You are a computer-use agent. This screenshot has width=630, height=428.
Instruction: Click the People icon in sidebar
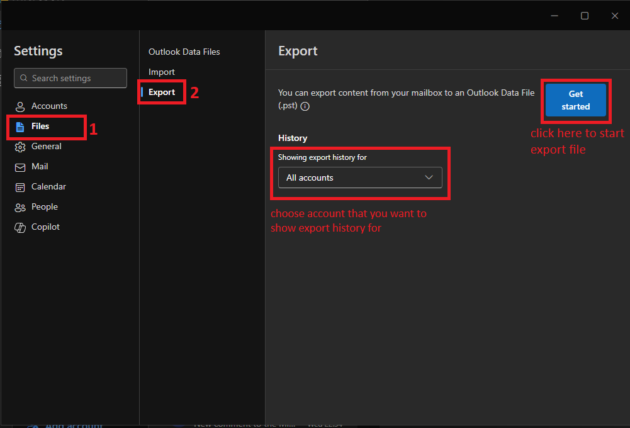click(x=20, y=207)
